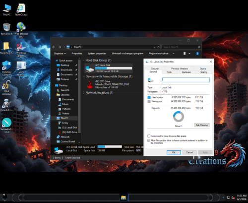The width and height of the screenshot is (248, 203).
Task: Confirm with the OK button
Action: coord(174,152)
